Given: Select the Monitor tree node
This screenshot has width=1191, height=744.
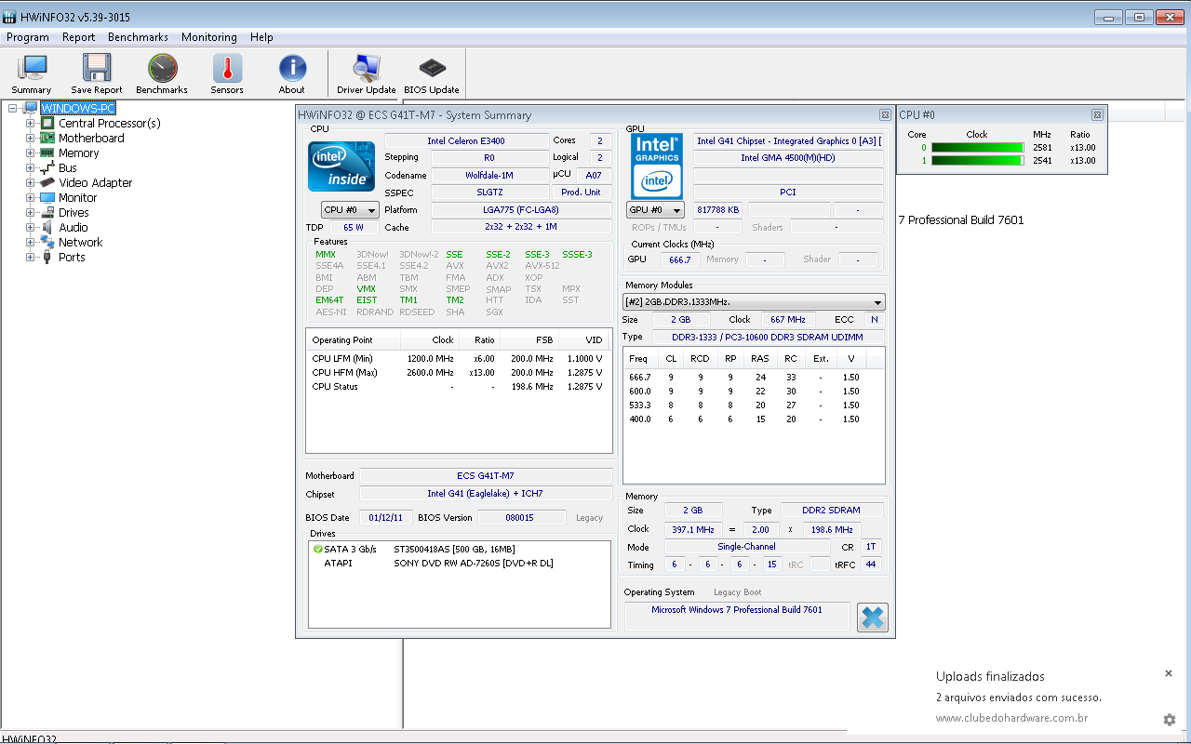Looking at the screenshot, I should pos(78,197).
